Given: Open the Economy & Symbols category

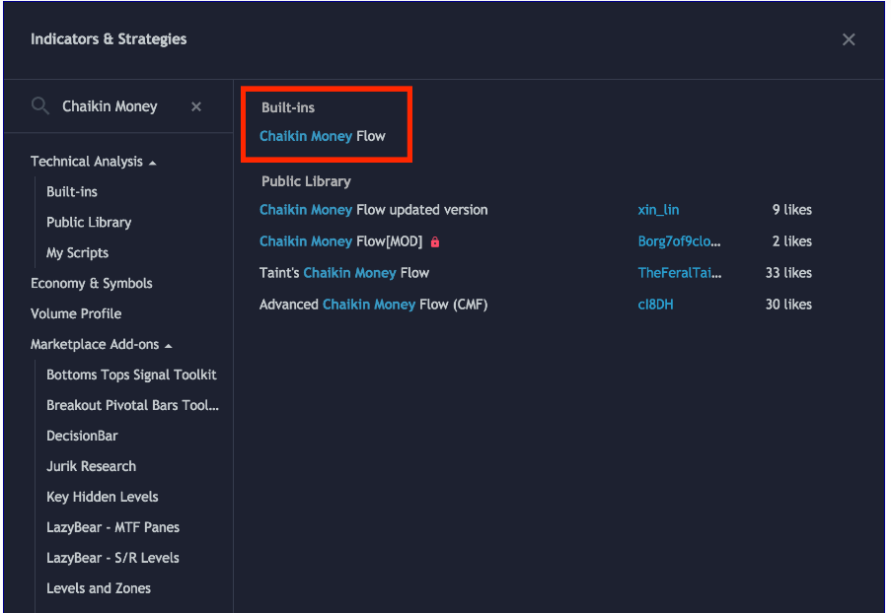Looking at the screenshot, I should tap(92, 284).
